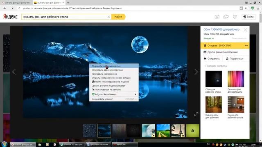The height and width of the screenshot is (147, 262).
Task: Click the safe search shield icon in header
Action: point(235,17)
